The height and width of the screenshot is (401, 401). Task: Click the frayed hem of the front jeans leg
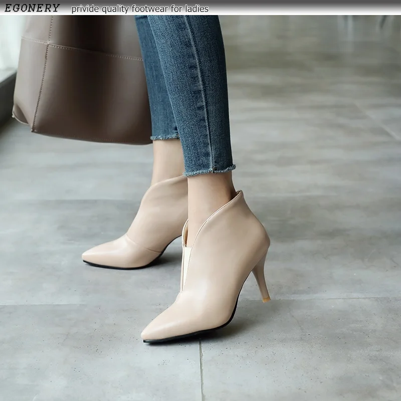(209, 170)
